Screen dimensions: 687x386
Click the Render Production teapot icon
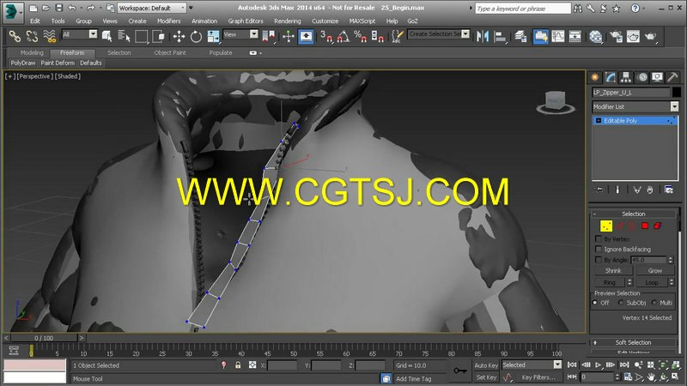pos(651,36)
